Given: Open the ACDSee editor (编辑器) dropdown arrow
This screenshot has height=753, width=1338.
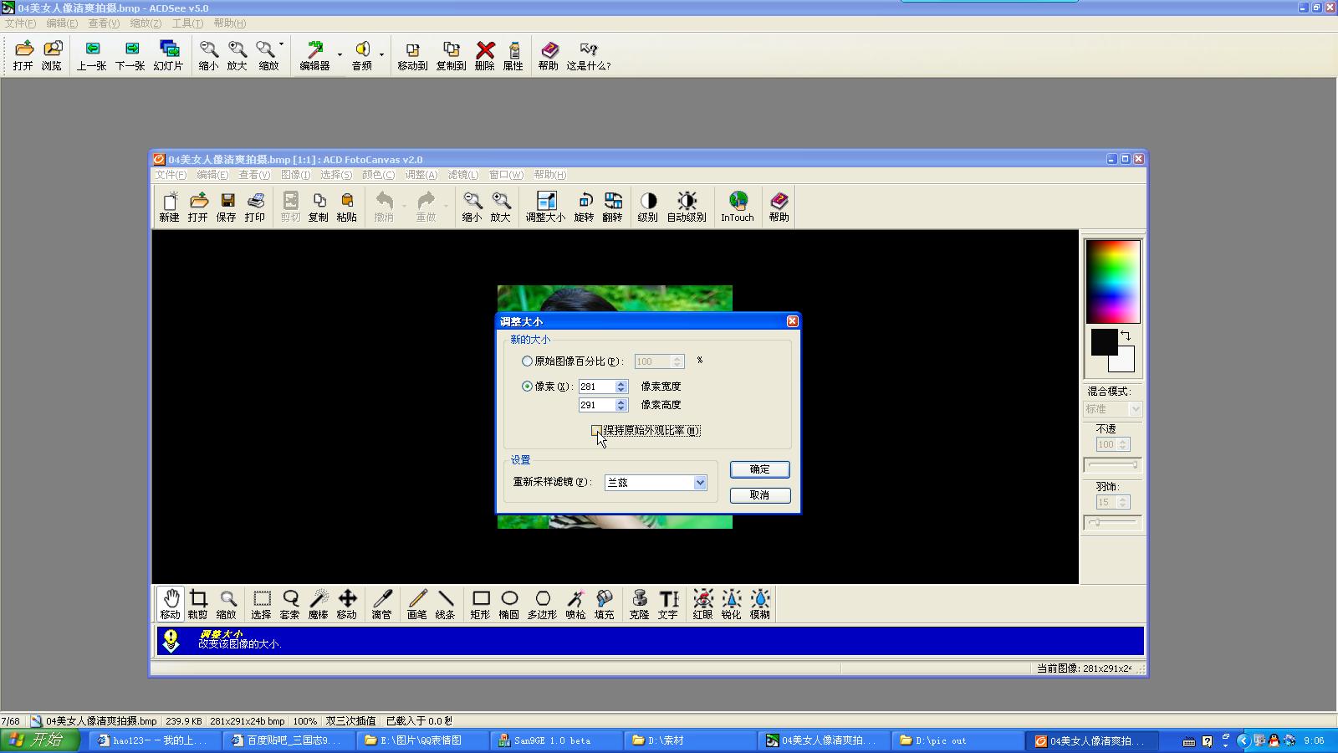Looking at the screenshot, I should (340, 55).
